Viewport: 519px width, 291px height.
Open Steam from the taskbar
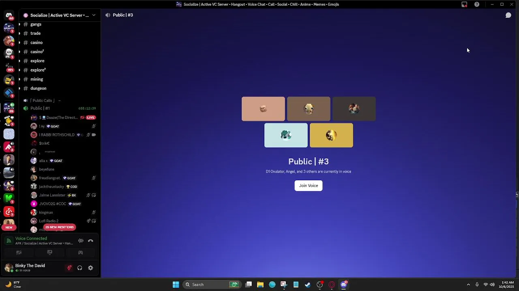(308, 285)
